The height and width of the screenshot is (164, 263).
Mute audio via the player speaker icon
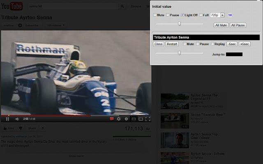pos(17,119)
